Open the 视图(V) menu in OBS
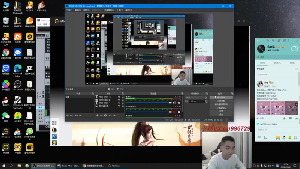 86,10
